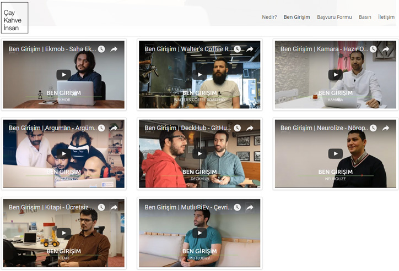This screenshot has height=271, width=399.
Task: Click Watch Later clock on Neurolize video
Action: click(373, 128)
